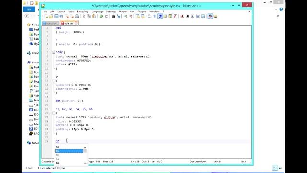This screenshot has height=173, width=307.
Task: Open the Plugins menu
Action: click(x=142, y=12)
